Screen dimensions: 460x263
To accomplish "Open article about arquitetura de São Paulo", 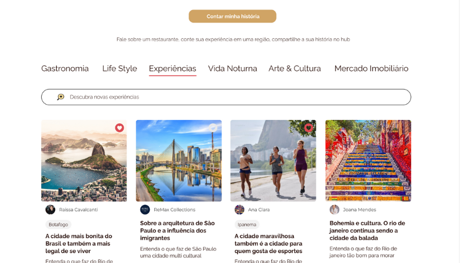I will click(x=177, y=230).
